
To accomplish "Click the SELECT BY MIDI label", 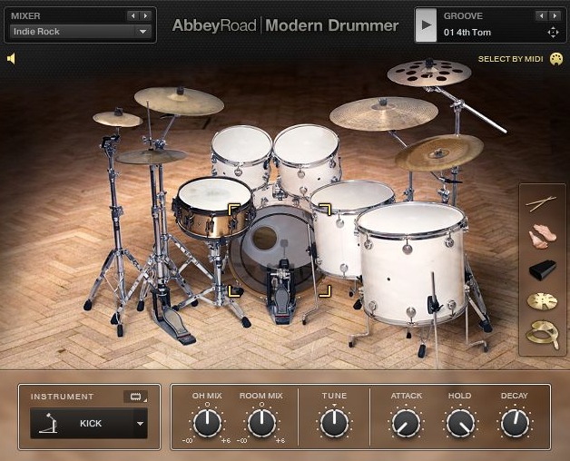I will pyautogui.click(x=510, y=59).
